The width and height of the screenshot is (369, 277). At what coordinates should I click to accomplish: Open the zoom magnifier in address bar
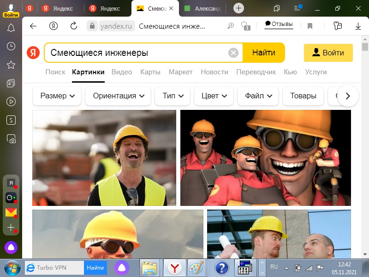(x=231, y=26)
